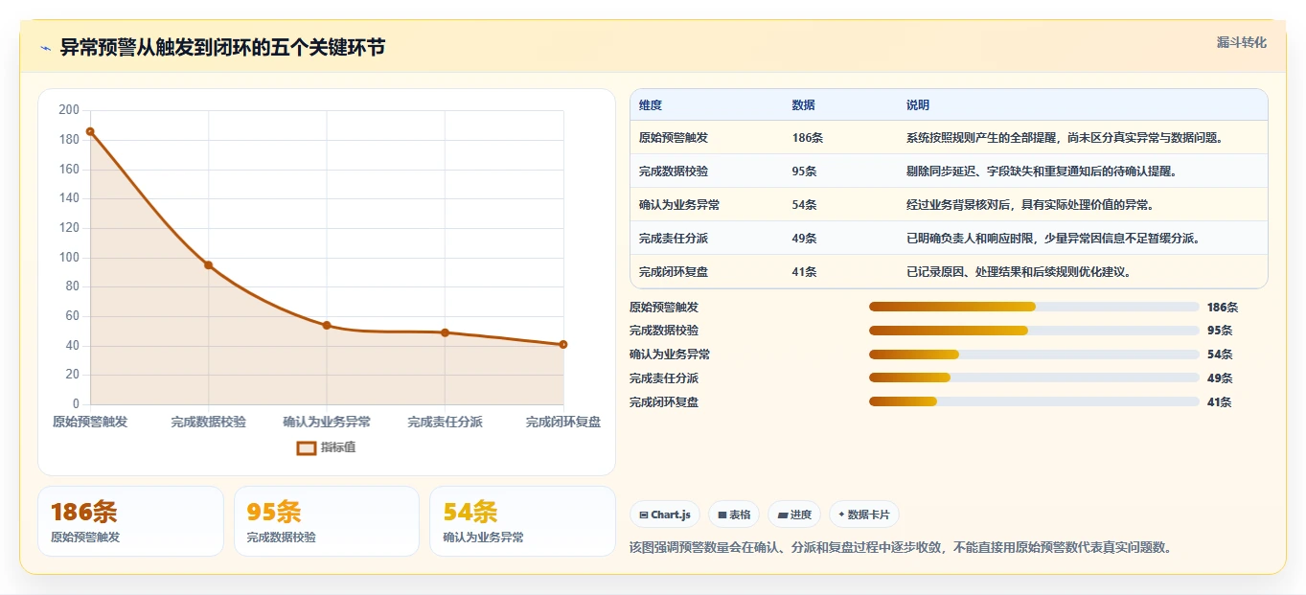Click description starting 经过业务背景核对后
Image resolution: width=1306 pixels, height=595 pixels.
(x=1030, y=205)
